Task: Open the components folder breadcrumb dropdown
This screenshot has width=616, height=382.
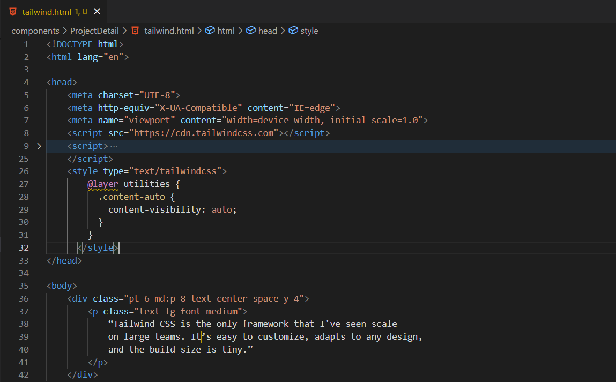Action: [x=35, y=31]
